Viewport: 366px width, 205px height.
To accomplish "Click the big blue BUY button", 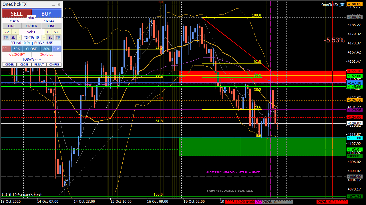I will [x=47, y=14].
